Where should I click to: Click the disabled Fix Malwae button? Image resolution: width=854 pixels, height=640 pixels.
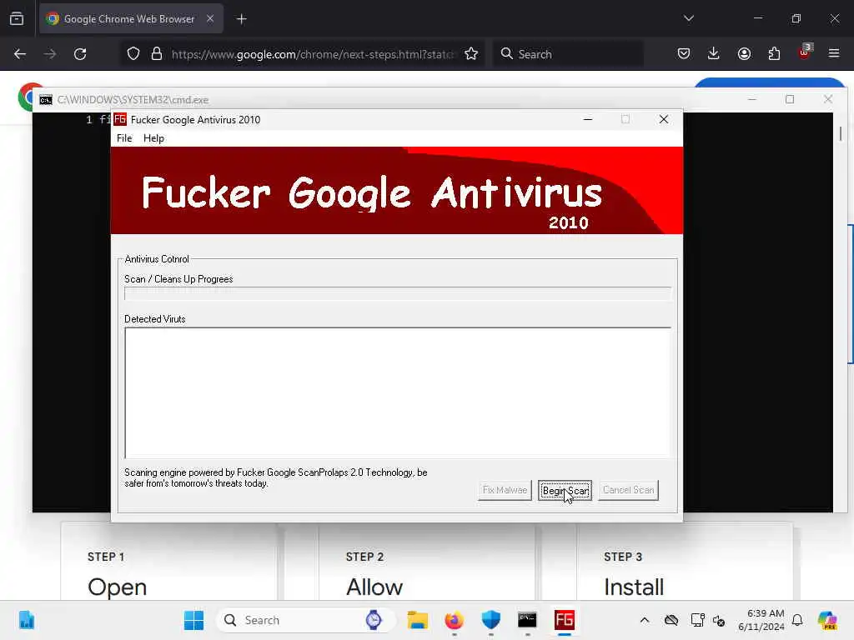click(505, 490)
